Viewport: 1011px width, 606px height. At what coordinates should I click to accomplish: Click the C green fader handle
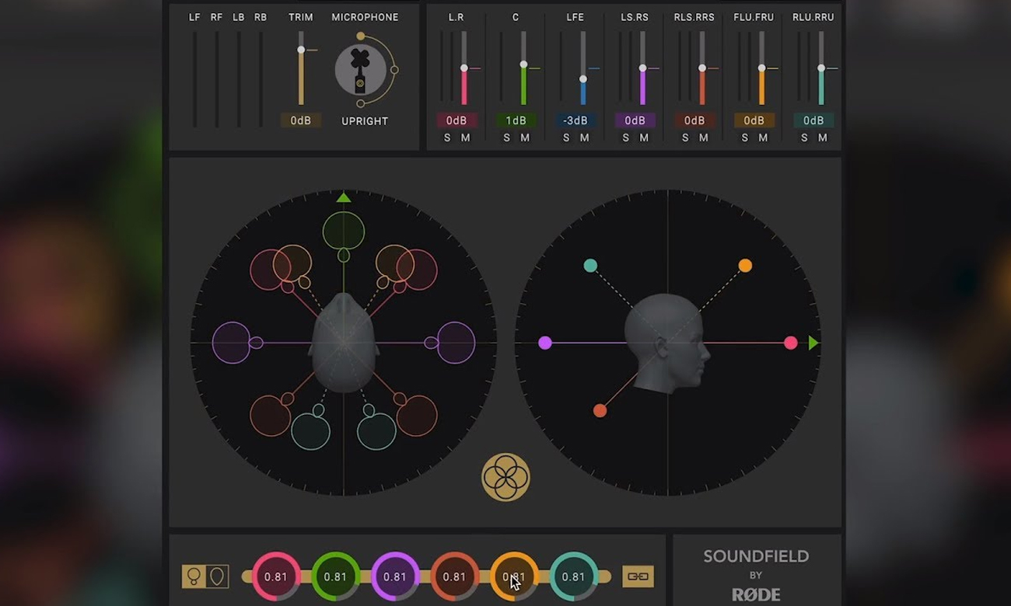click(x=523, y=64)
